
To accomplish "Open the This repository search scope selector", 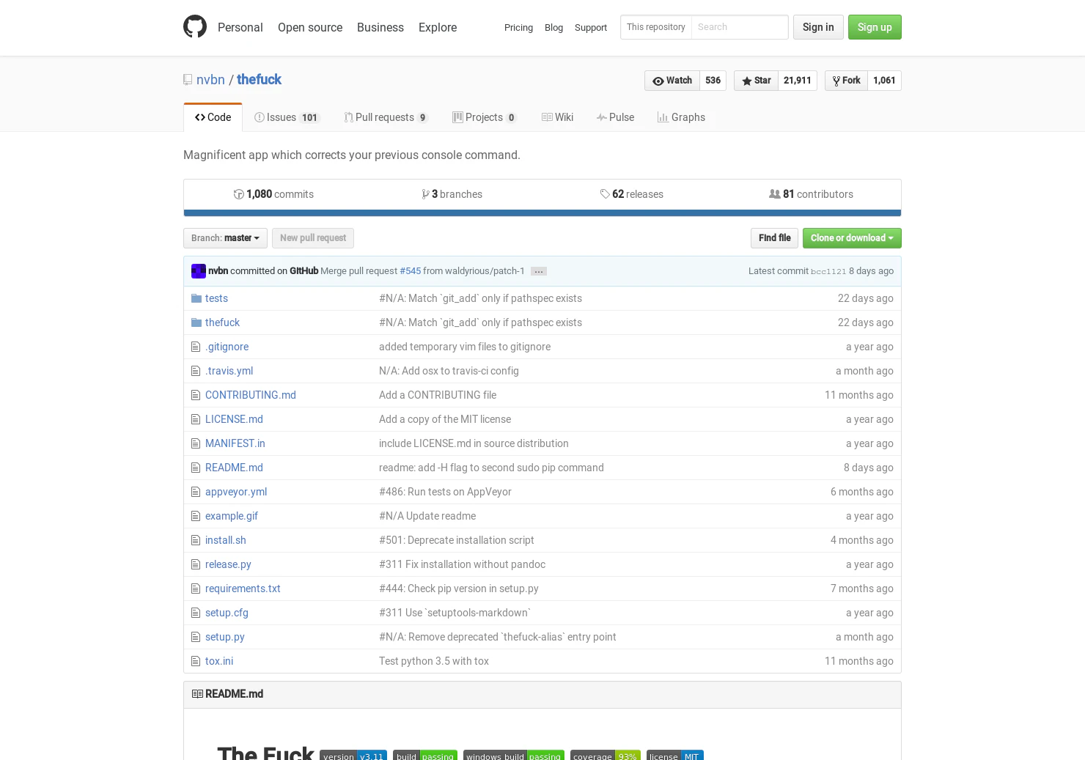I will [656, 27].
